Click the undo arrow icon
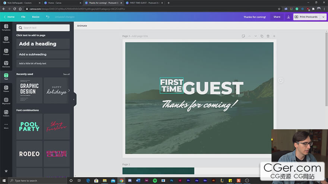This screenshot has width=328, height=184. [x=47, y=17]
